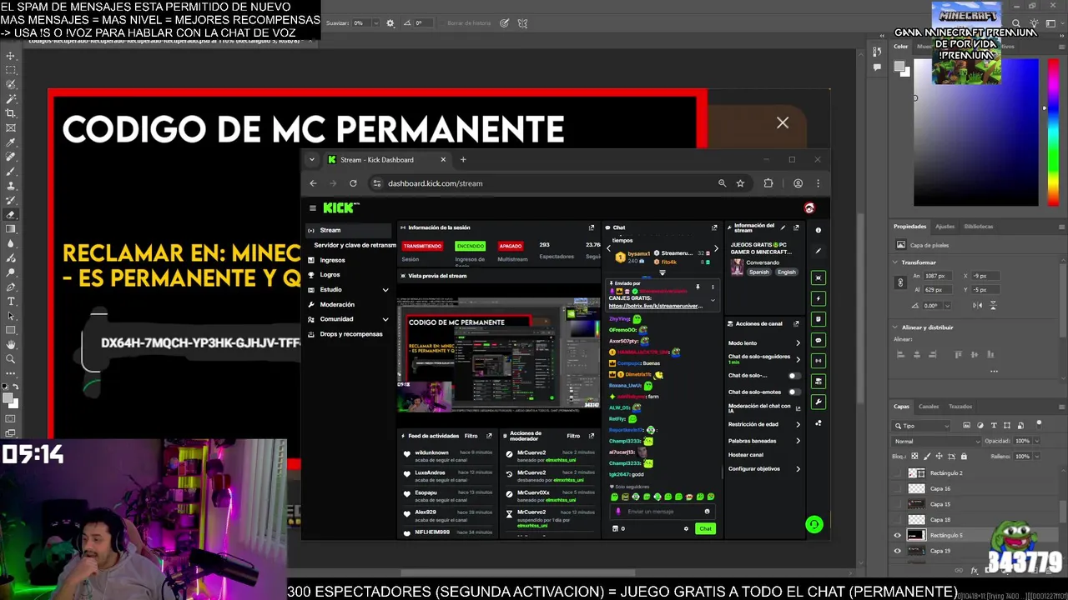Image resolution: width=1068 pixels, height=600 pixels.
Task: Open emoji picker in message box
Action: coord(707,512)
